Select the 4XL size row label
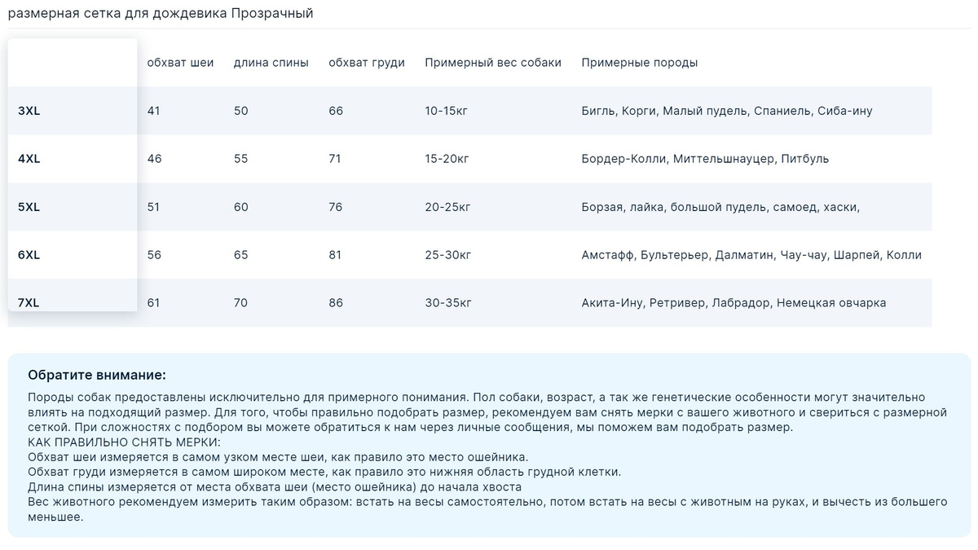 (29, 159)
